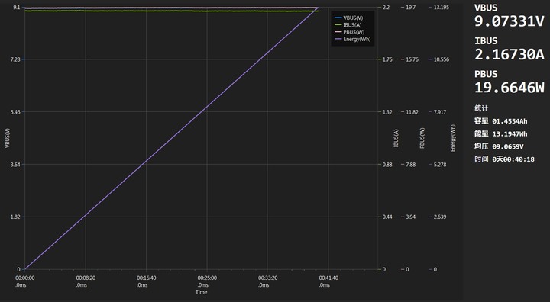
Task: Click the 13.195 energy axis maximum
Action: 442,7
